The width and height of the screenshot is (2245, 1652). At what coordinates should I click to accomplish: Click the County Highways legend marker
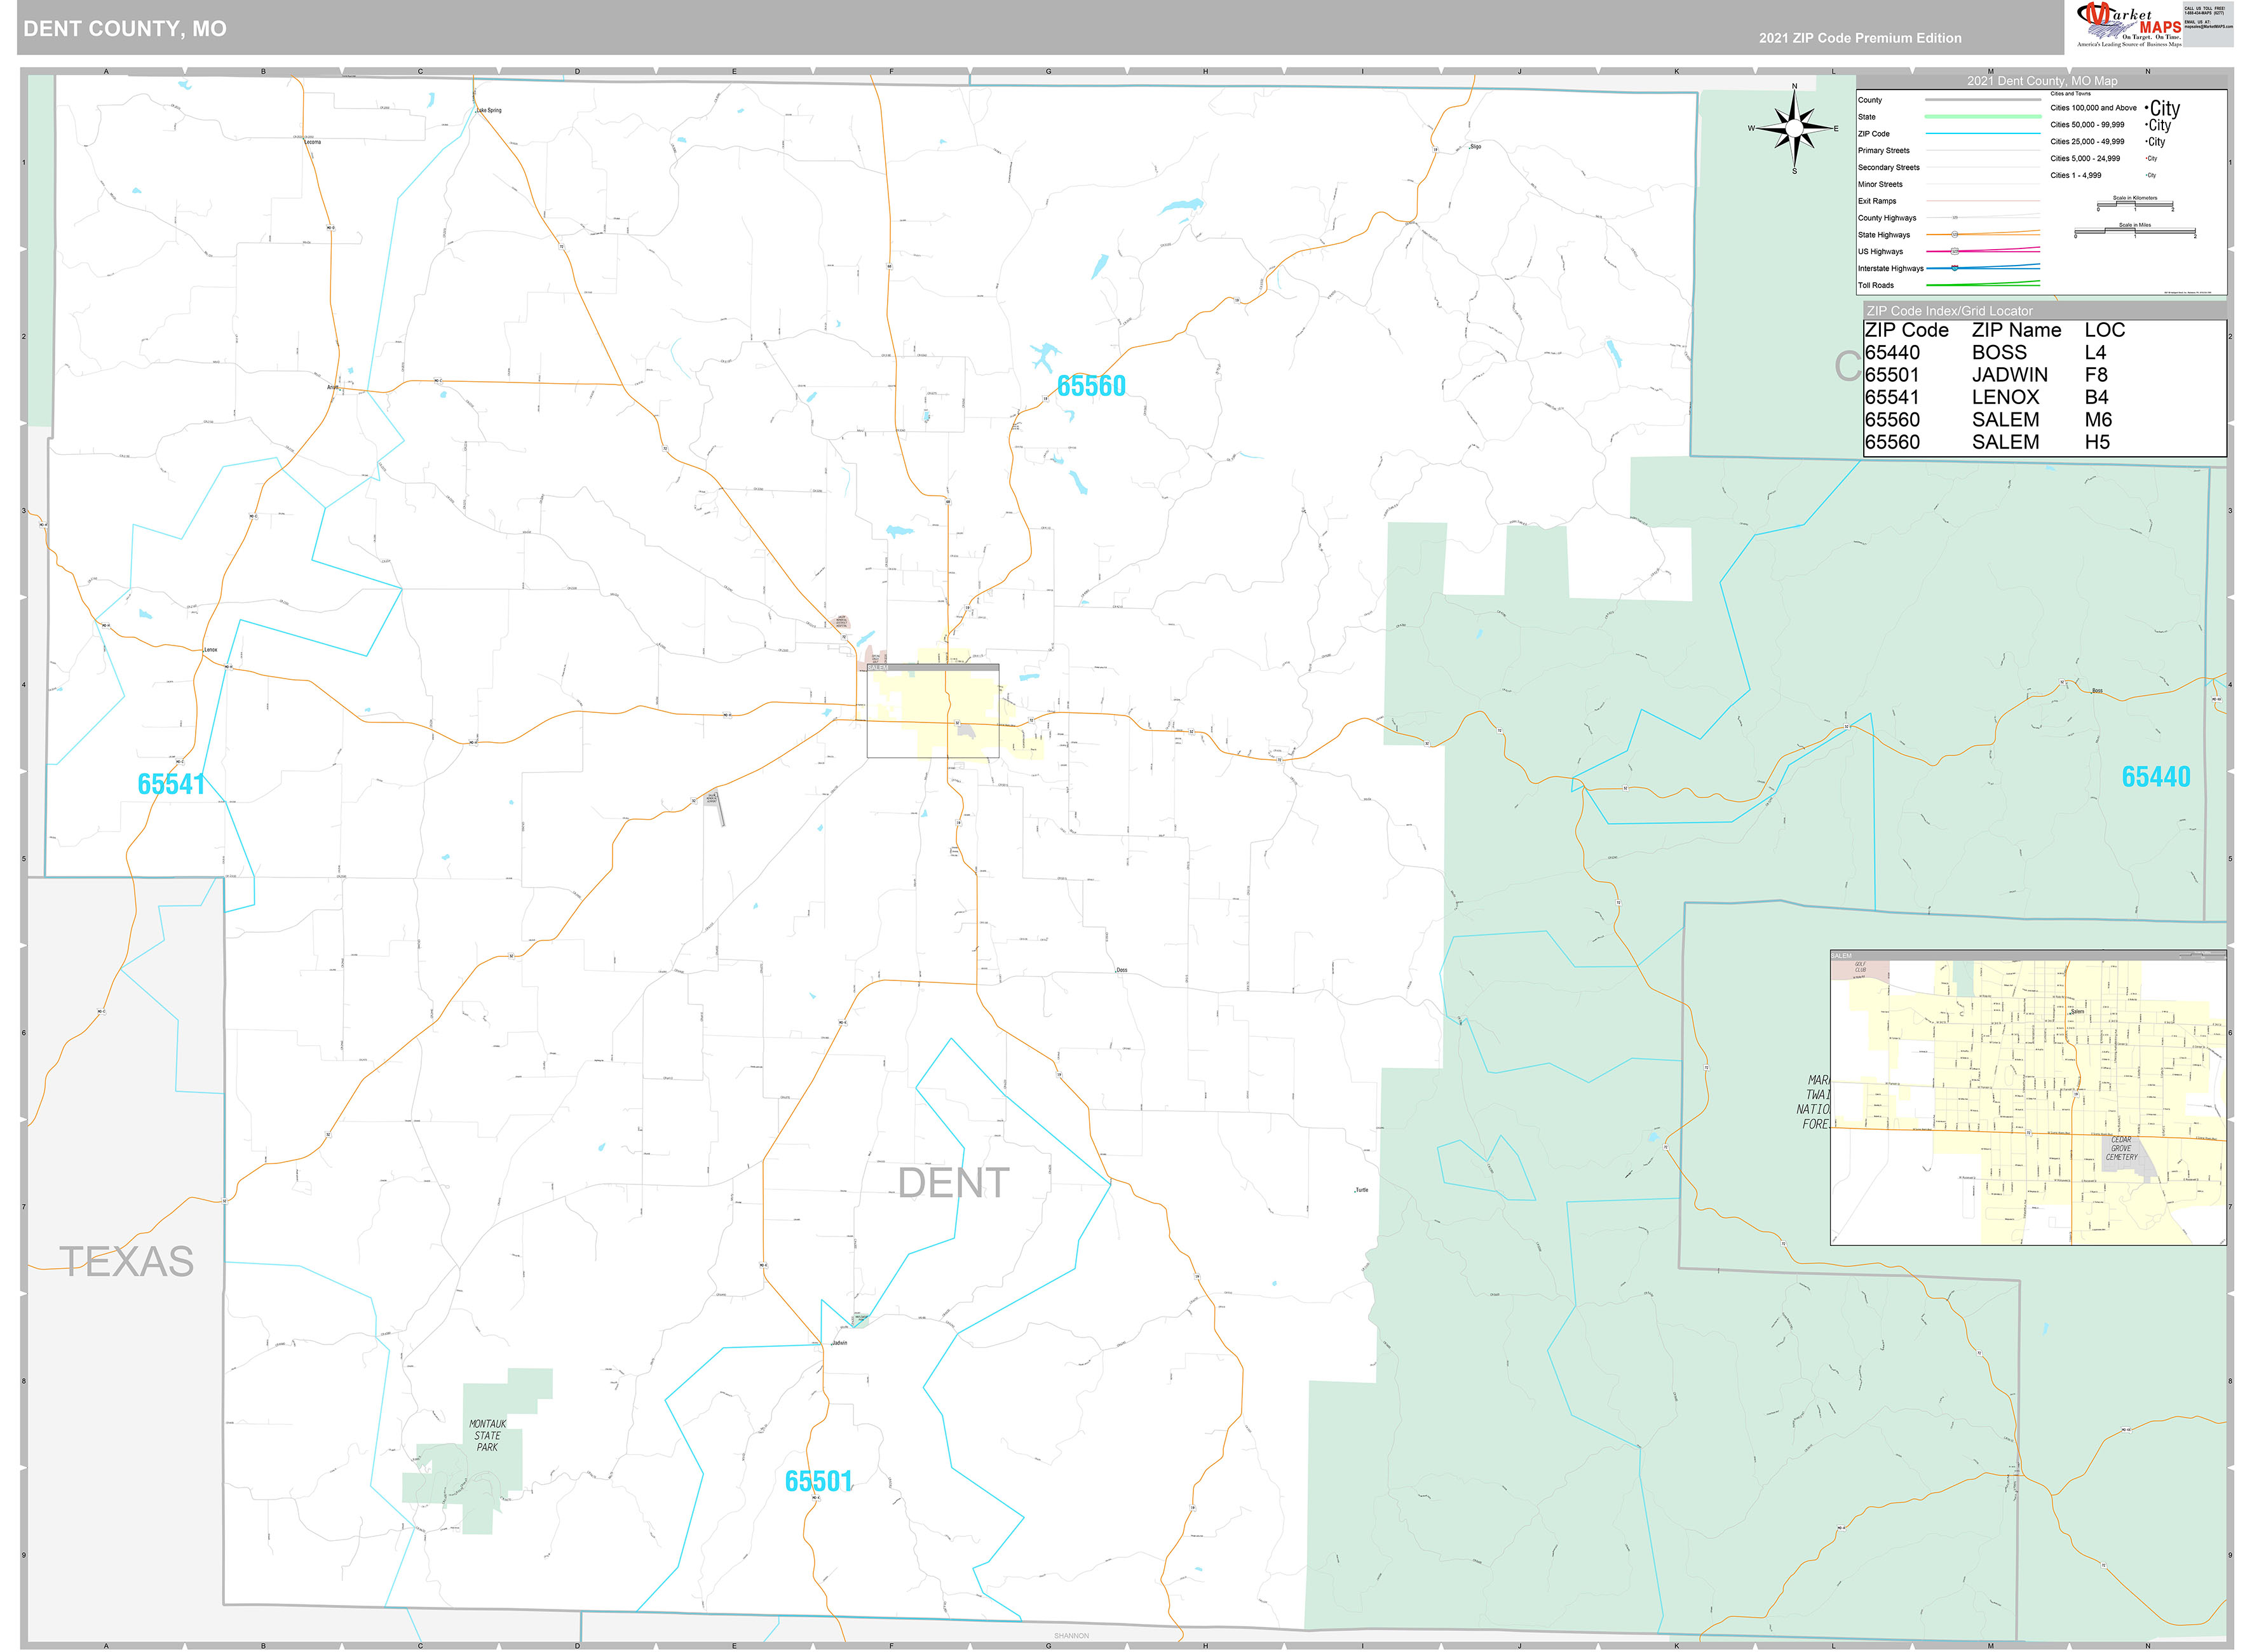tap(1955, 218)
